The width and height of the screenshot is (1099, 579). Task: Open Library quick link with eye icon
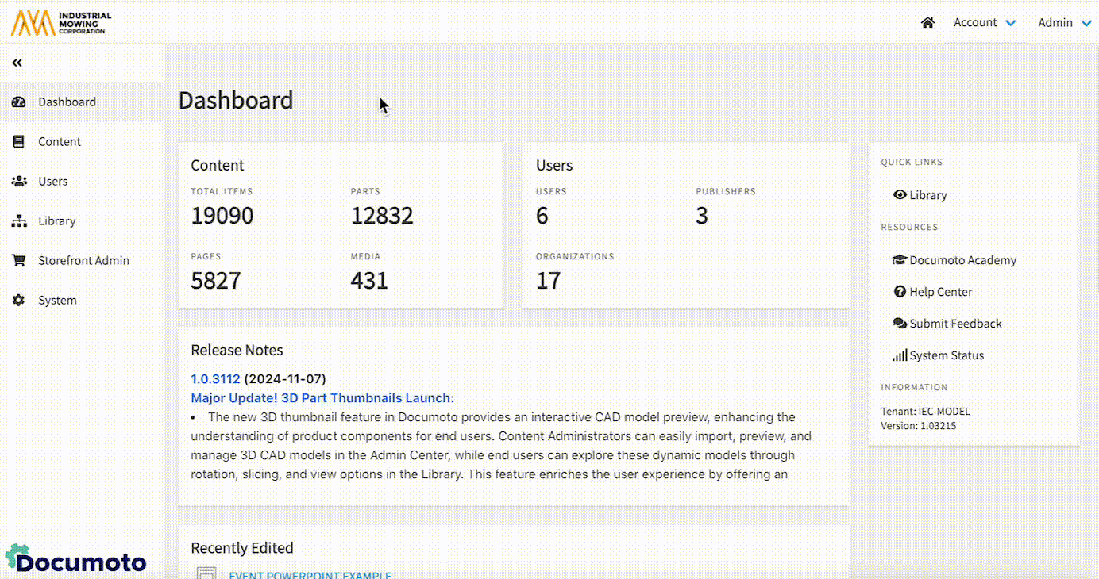tap(920, 195)
